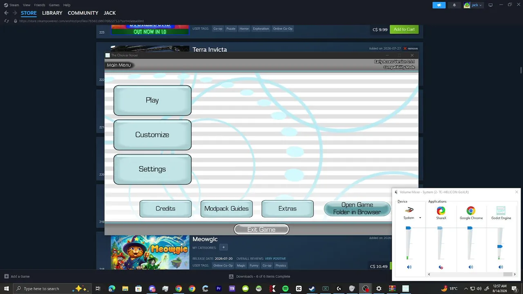Open Task View on the taskbar
Image resolution: width=523 pixels, height=294 pixels.
[x=98, y=289]
